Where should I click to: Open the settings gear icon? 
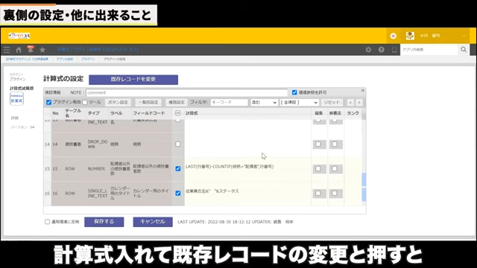click(368, 50)
